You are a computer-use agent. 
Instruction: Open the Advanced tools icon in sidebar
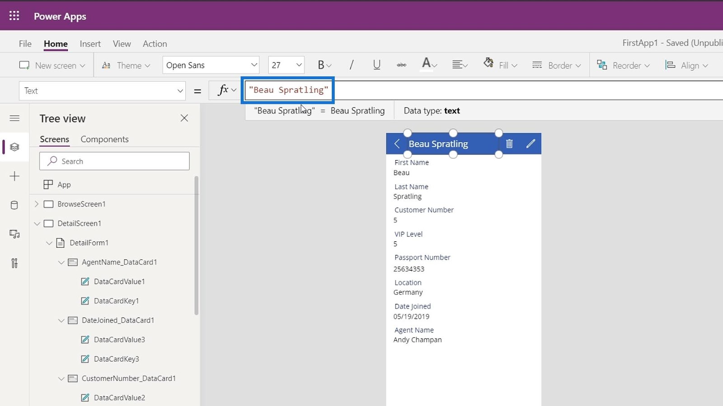(x=14, y=263)
